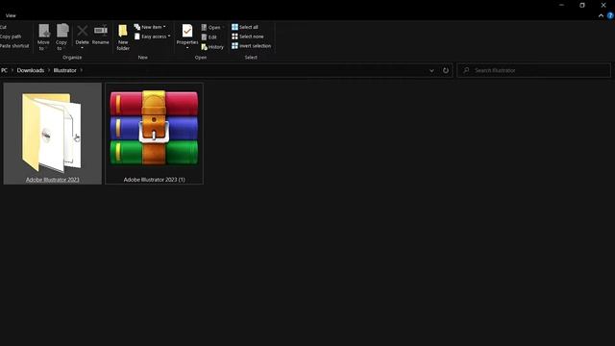Image resolution: width=615 pixels, height=346 pixels.
Task: Expand the chevron after Illustrator breadcrumb
Action: [81, 70]
